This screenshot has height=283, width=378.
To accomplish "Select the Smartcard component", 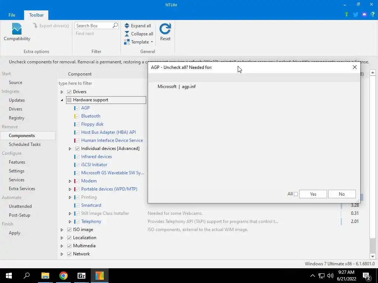I will (91, 205).
